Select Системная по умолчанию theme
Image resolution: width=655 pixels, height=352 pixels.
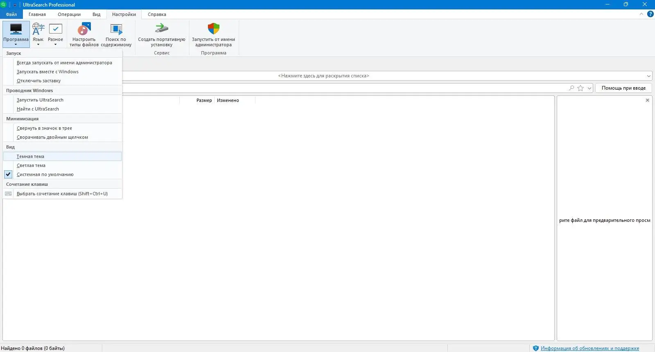pos(62,174)
